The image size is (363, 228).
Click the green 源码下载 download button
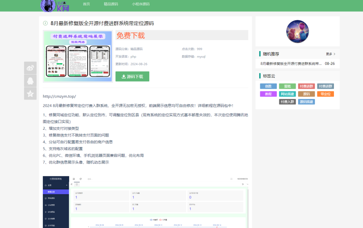click(x=132, y=76)
